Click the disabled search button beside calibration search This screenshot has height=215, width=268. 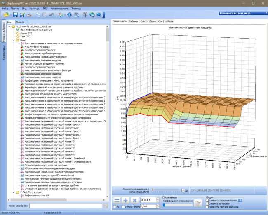click(106, 206)
